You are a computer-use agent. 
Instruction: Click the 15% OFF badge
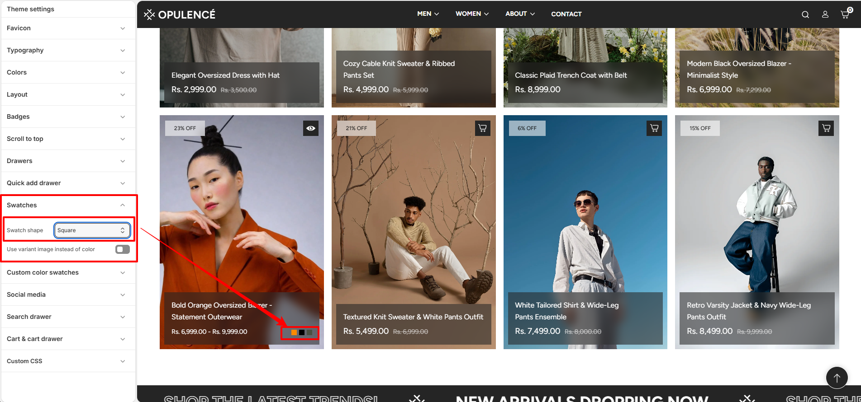point(700,128)
